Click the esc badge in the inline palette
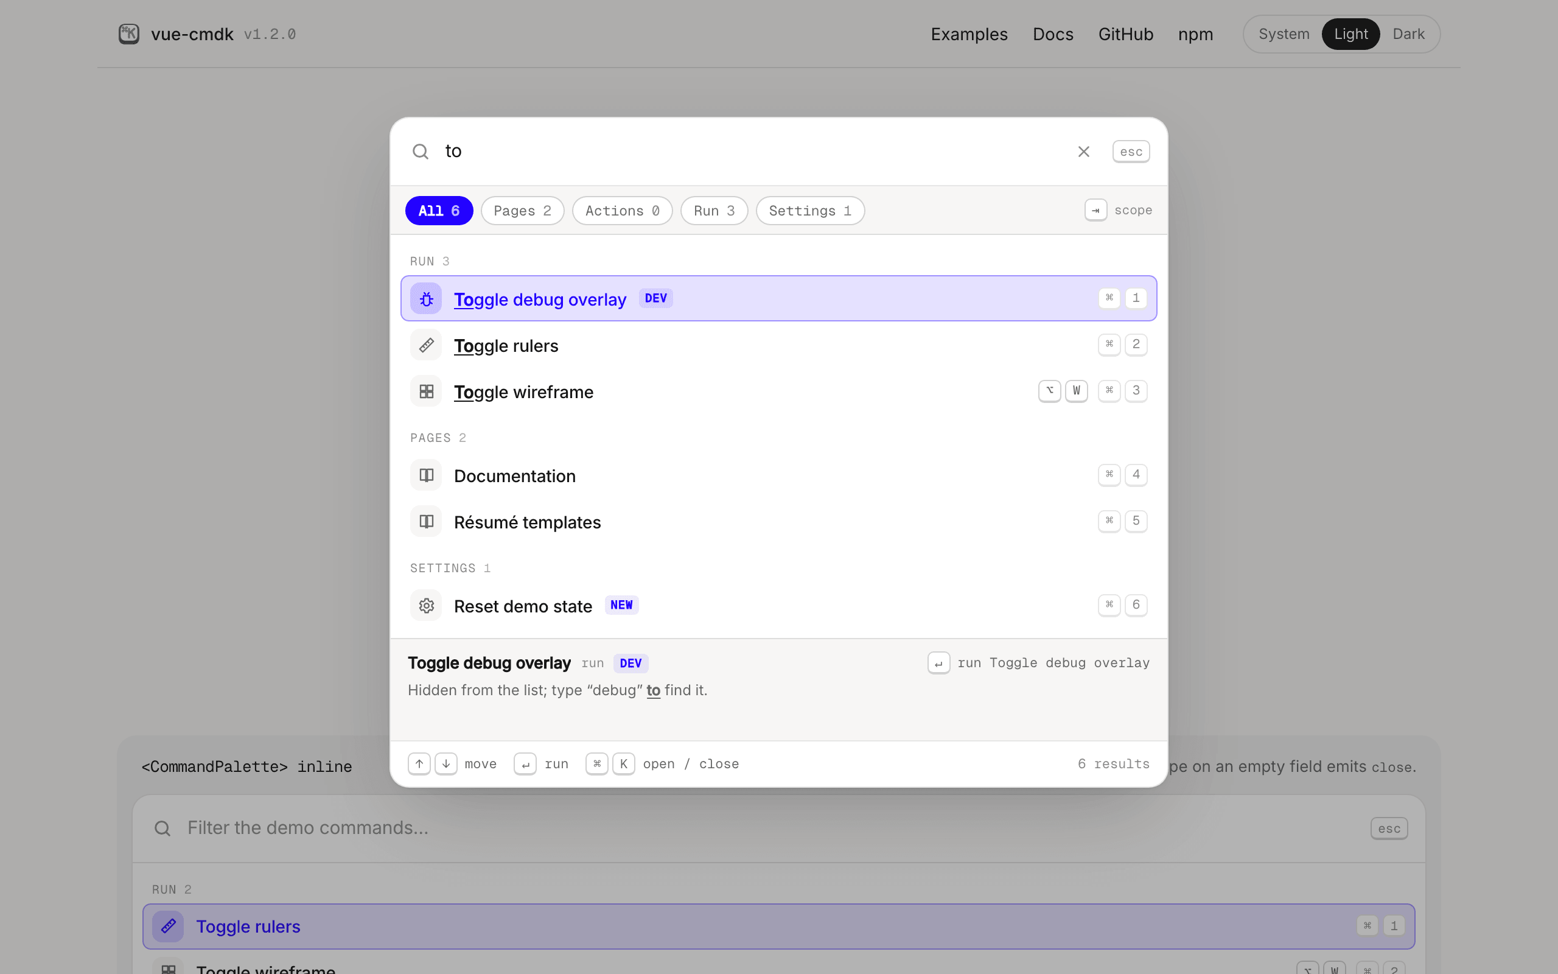Viewport: 1558px width, 974px height. (x=1389, y=829)
